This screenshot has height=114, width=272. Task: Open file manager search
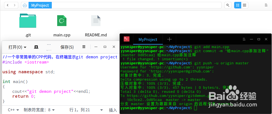(x=228, y=5)
